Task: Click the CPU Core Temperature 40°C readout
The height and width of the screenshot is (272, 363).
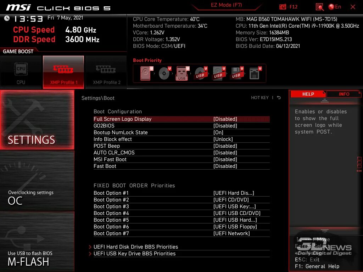Action: [166, 19]
